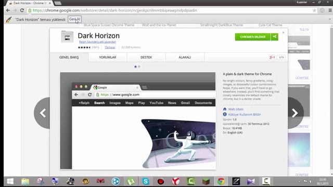Viewport: 333px width, 187px height.
Task: Switch to the Yorumlar tab
Action: click(108, 57)
